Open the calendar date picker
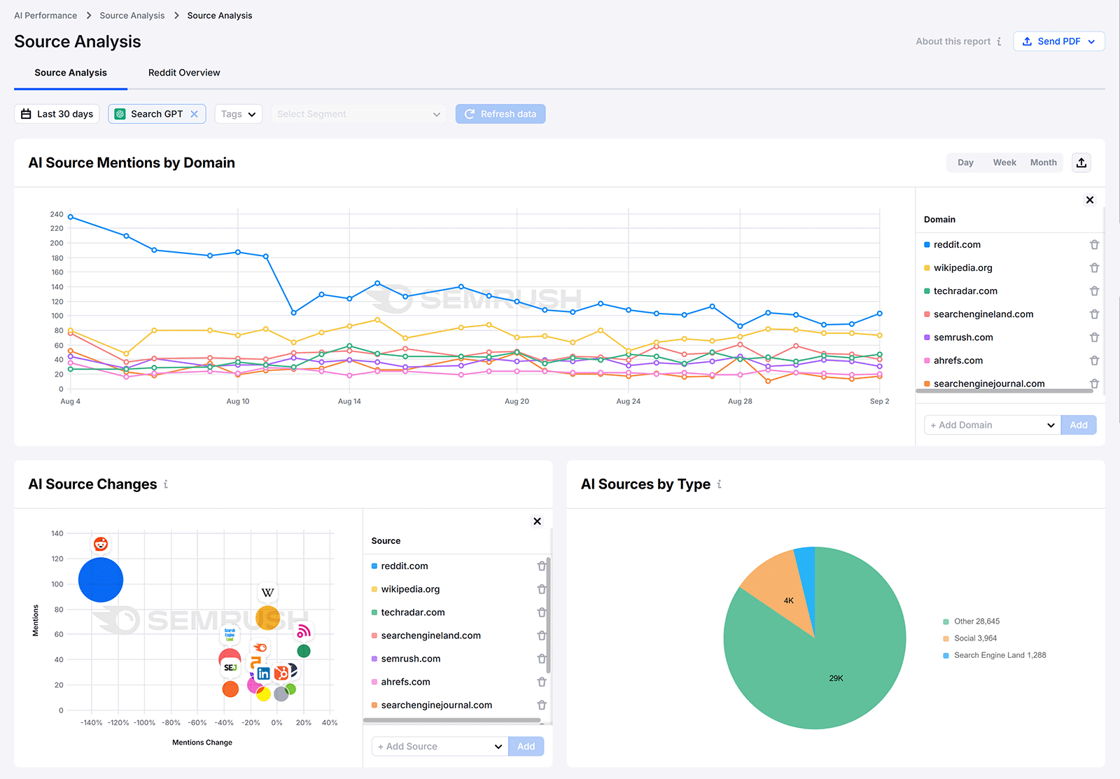This screenshot has width=1120, height=779. coord(26,113)
